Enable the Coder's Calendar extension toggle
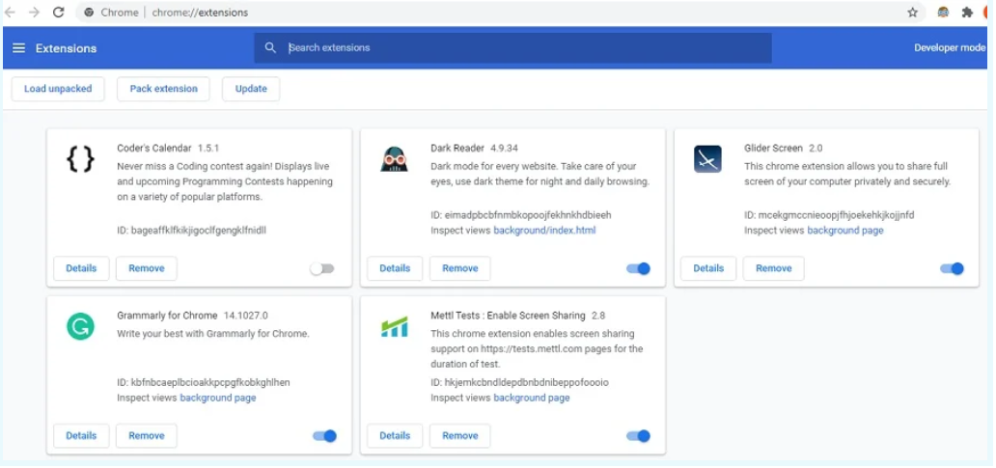The height and width of the screenshot is (468, 996). [x=322, y=268]
